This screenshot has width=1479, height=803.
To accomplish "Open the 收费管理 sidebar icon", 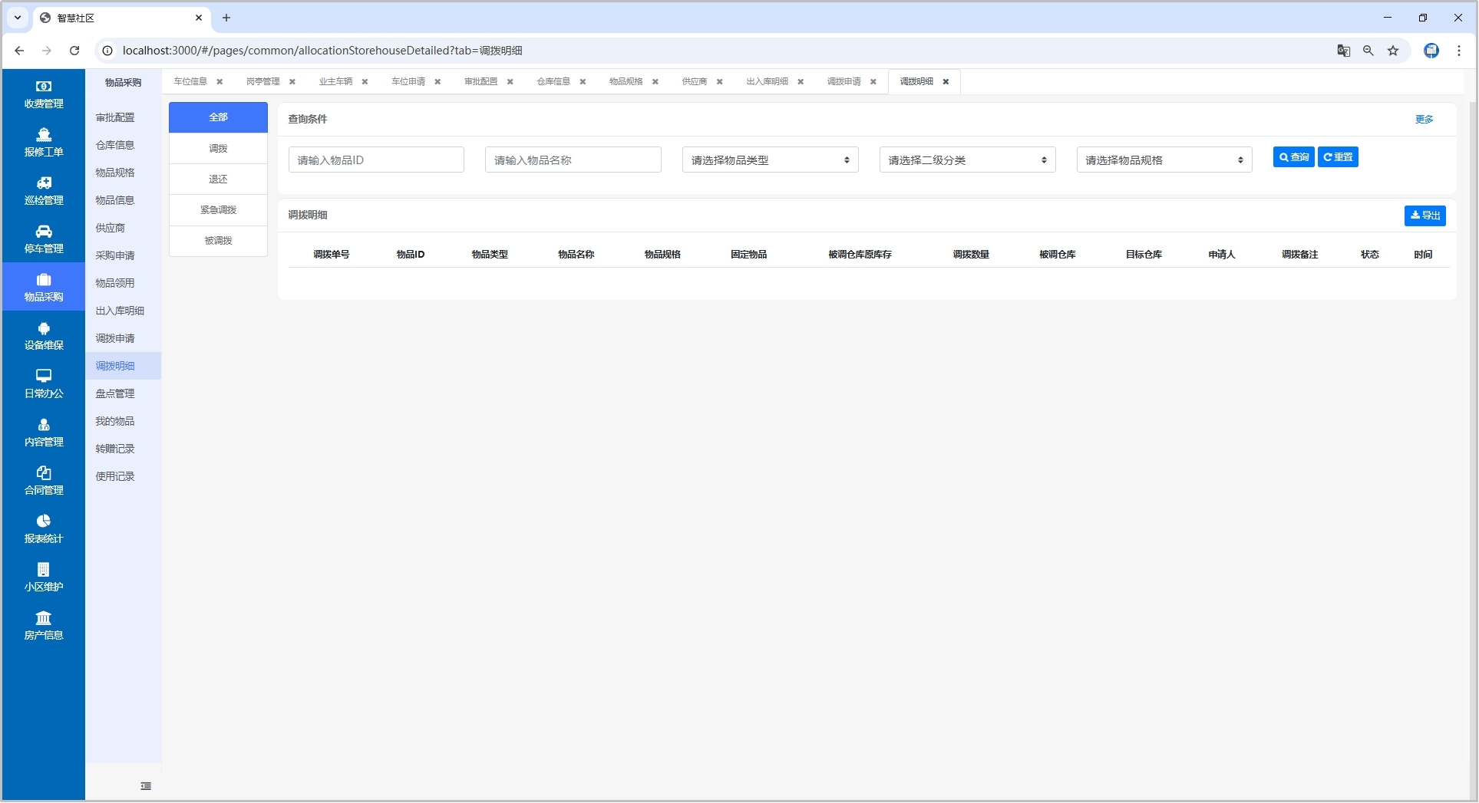I will pyautogui.click(x=44, y=87).
